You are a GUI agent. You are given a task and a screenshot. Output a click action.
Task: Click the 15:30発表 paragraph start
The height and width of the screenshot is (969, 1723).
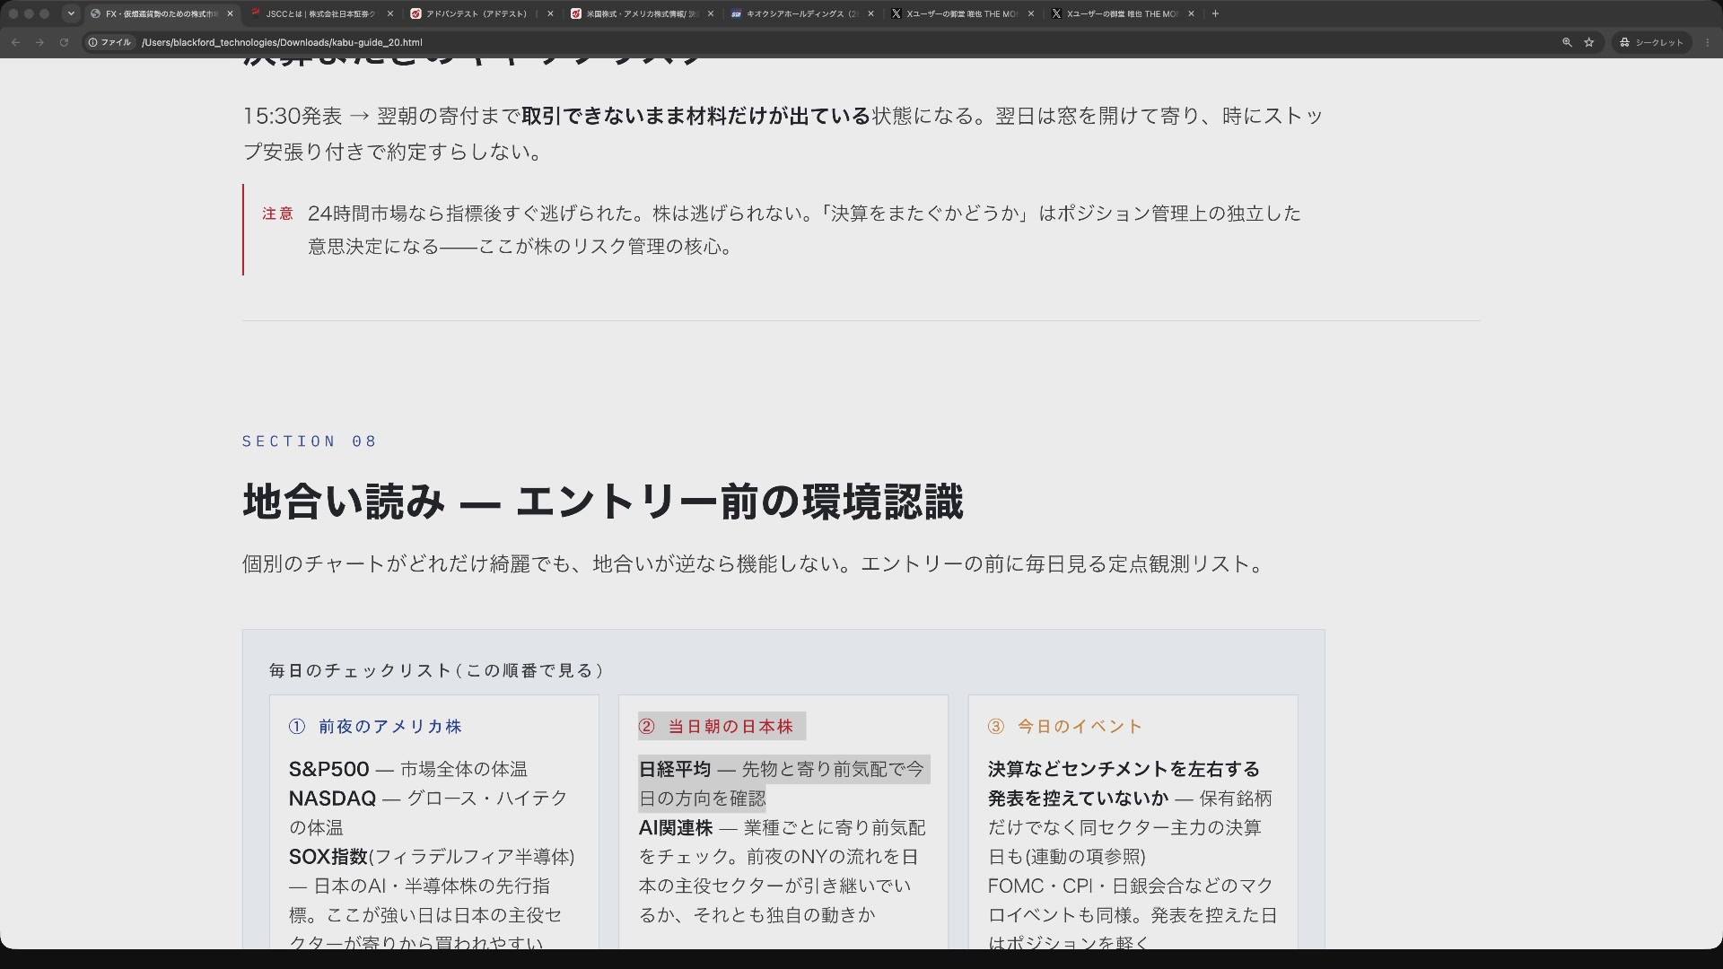[293, 116]
